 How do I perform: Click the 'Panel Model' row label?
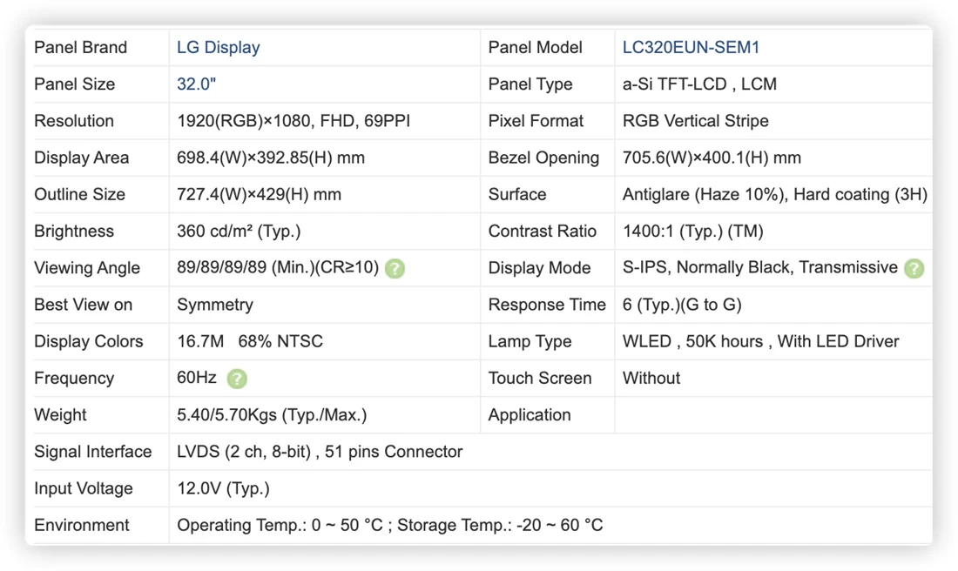pyautogui.click(x=536, y=48)
